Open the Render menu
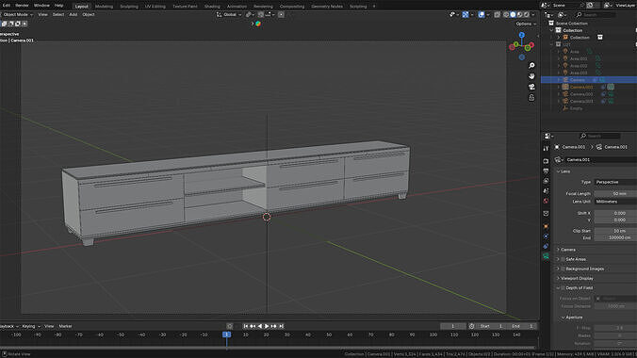637x358 pixels. (22, 6)
